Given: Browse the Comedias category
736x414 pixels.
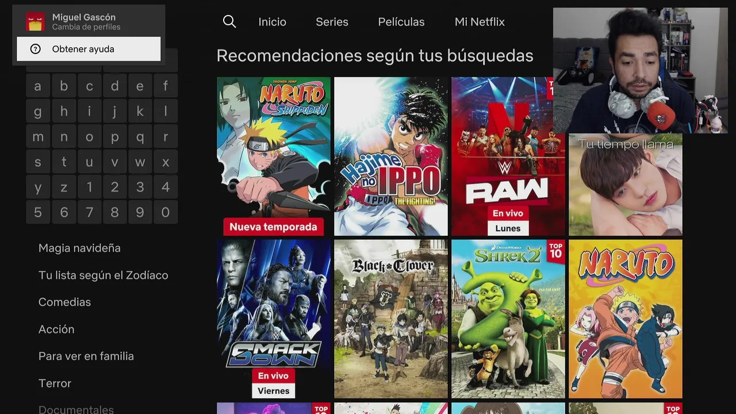Looking at the screenshot, I should click(x=64, y=302).
